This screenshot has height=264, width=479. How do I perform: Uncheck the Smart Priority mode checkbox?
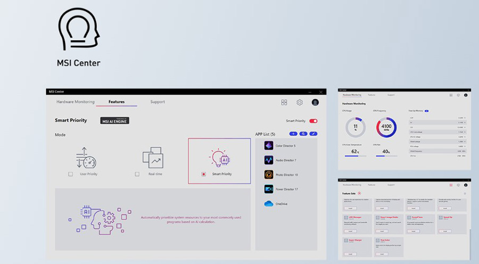point(203,174)
